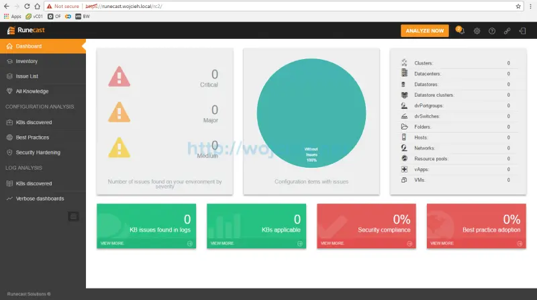The image size is (537, 300).
Task: Click arrow icon on KB issues found in logs card
Action: [190, 244]
